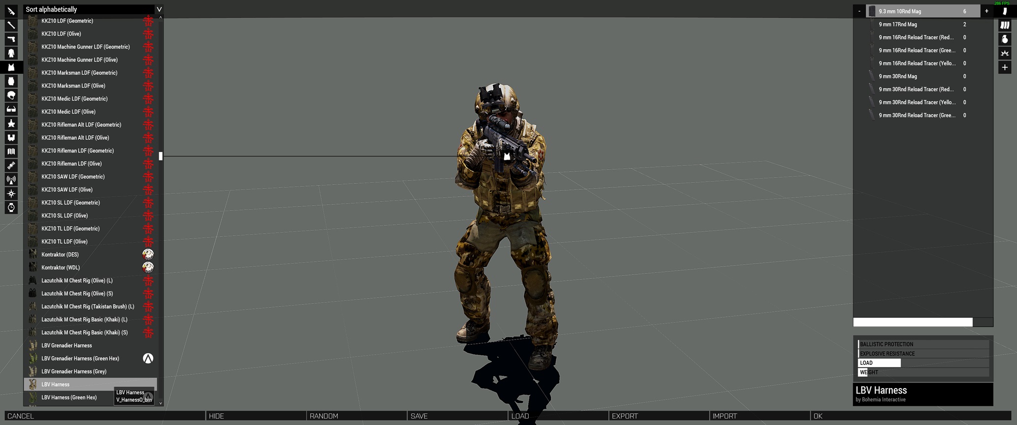Select the 9.3 mm 10Rnd Mag row
Image resolution: width=1017 pixels, height=425 pixels.
pyautogui.click(x=923, y=11)
